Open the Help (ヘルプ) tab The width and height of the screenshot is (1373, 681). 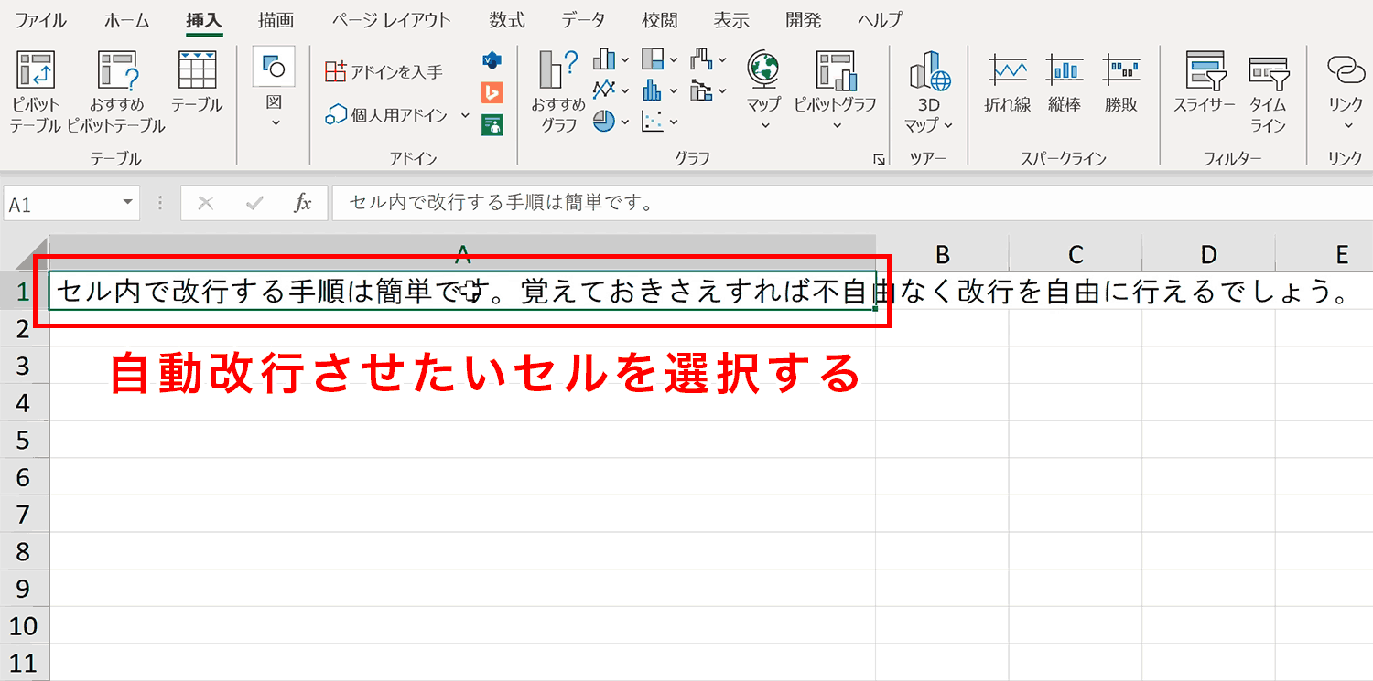pos(880,20)
